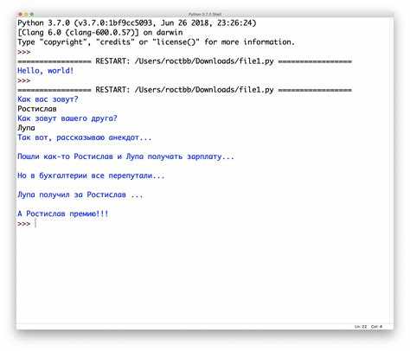Click the Ln: 22 status indicator
This screenshot has width=410, height=351.
tap(361, 327)
